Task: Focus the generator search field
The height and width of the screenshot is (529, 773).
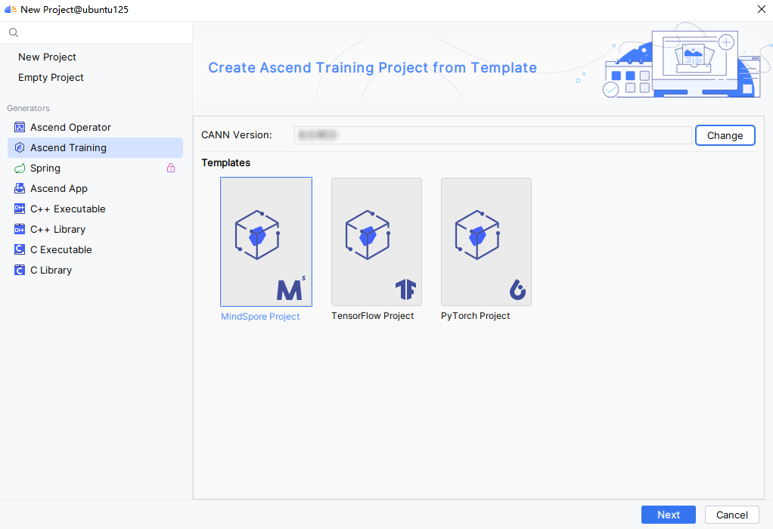Action: tap(96, 32)
